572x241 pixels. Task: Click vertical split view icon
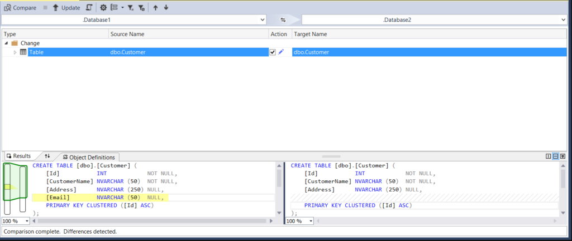click(548, 156)
